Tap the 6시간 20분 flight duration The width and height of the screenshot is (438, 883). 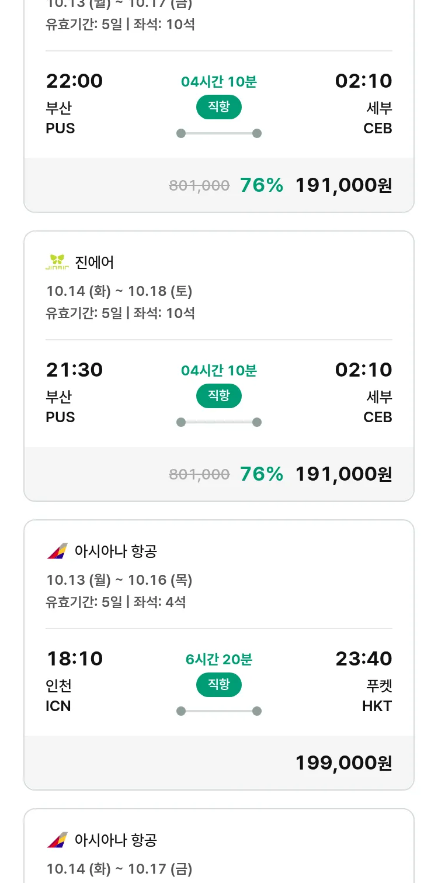click(219, 660)
